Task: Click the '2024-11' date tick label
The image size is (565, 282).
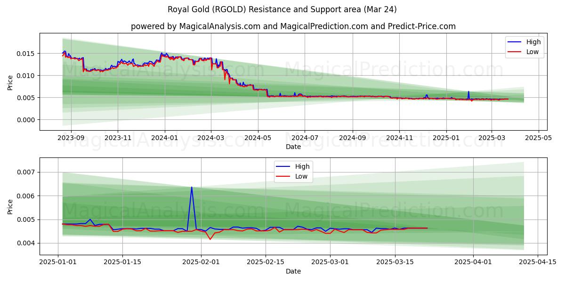Action: (x=399, y=138)
